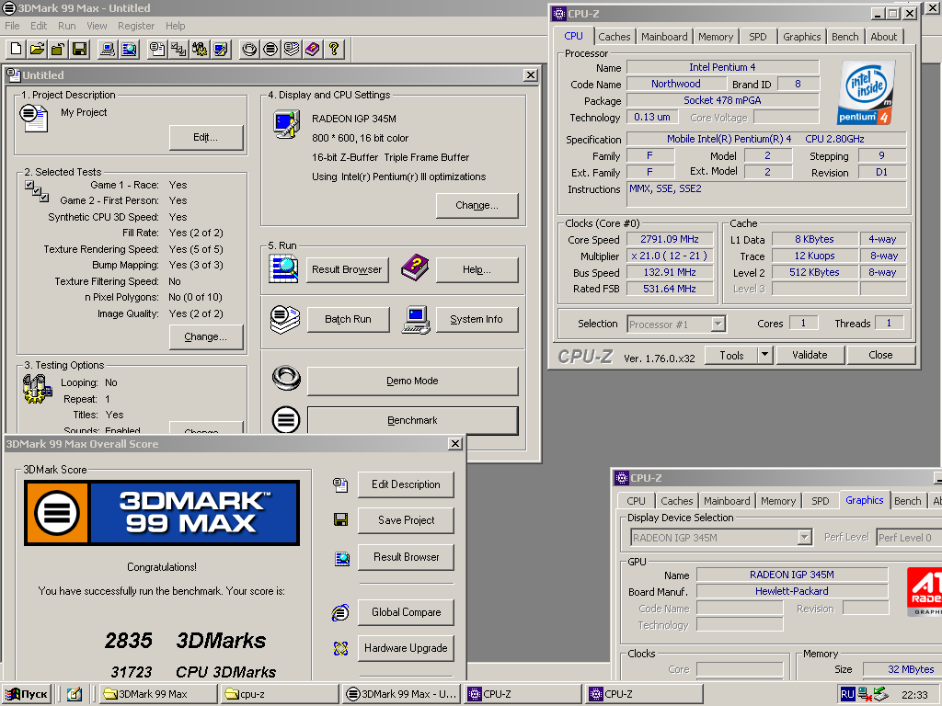Image resolution: width=942 pixels, height=706 pixels.
Task: Click the Selected Tests checkboxes toolbar icon
Action: 178,49
